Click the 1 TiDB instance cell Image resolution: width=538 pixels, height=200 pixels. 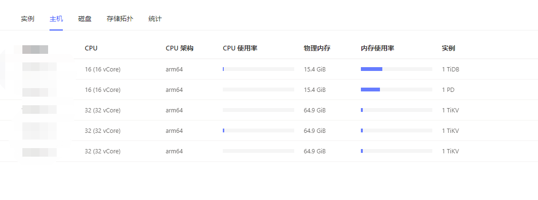point(450,69)
